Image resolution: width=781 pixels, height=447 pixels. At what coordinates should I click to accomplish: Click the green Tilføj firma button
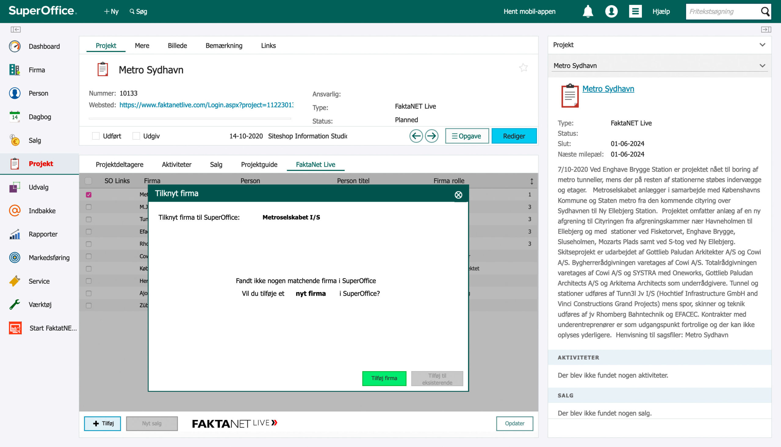pos(384,378)
